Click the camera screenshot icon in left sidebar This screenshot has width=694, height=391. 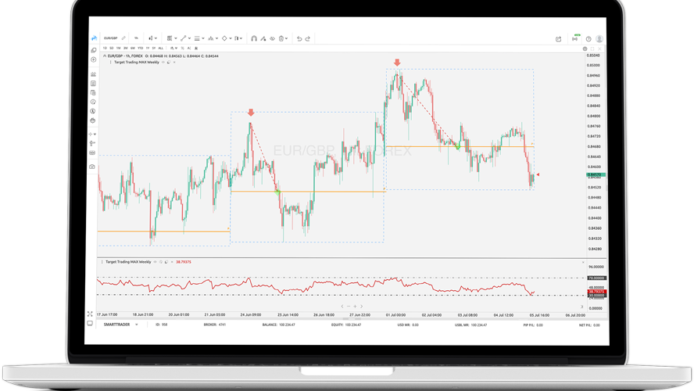92,167
